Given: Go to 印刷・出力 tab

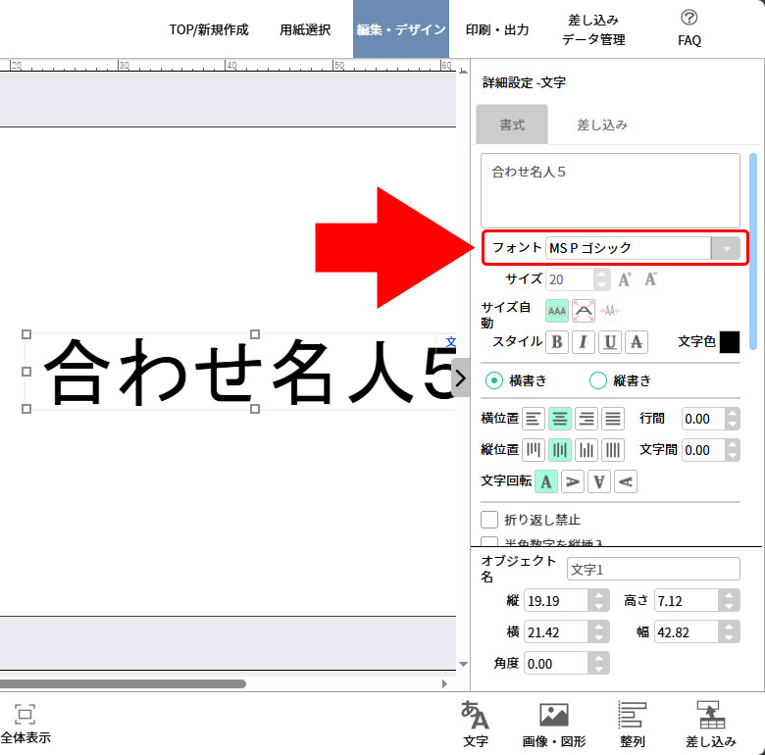Looking at the screenshot, I should point(497,29).
